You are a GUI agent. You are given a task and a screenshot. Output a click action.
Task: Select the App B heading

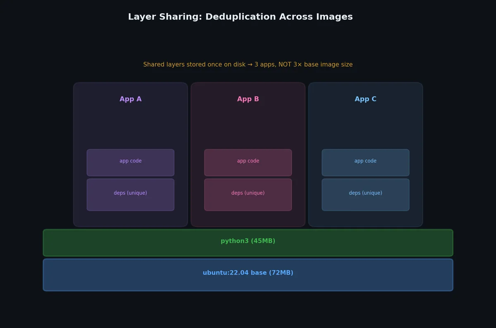(x=248, y=99)
